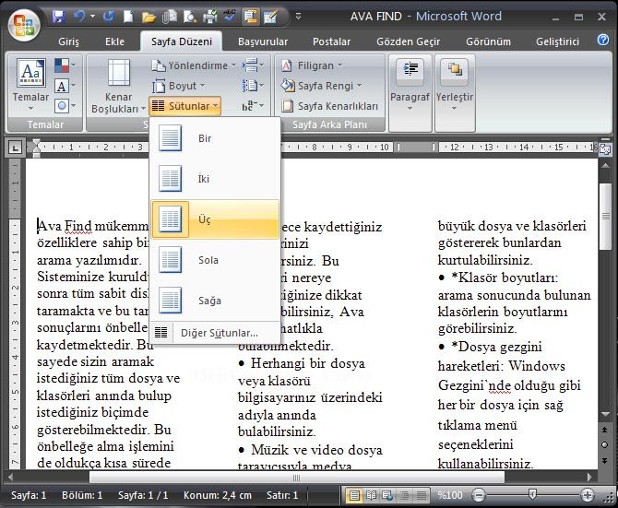Choose Sola left-column layout

[215, 260]
